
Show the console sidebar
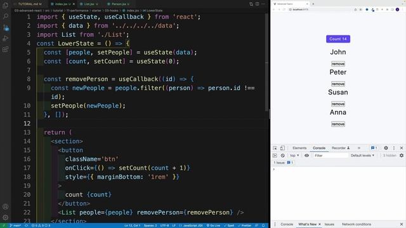point(275,156)
